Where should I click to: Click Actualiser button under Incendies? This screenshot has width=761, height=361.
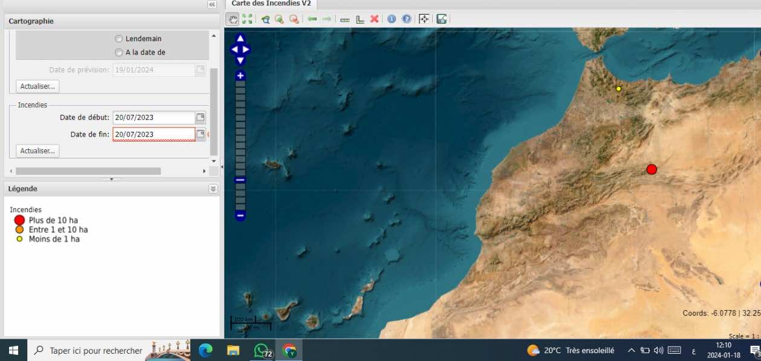(37, 151)
